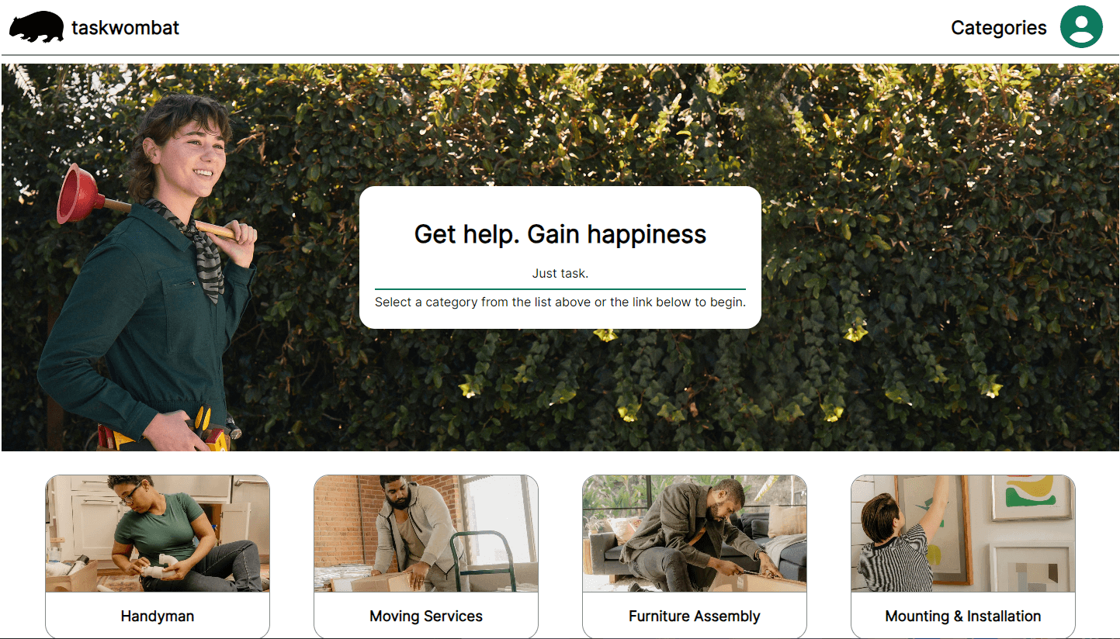This screenshot has width=1120, height=639.
Task: Click the Moving Services label
Action: coord(426,617)
